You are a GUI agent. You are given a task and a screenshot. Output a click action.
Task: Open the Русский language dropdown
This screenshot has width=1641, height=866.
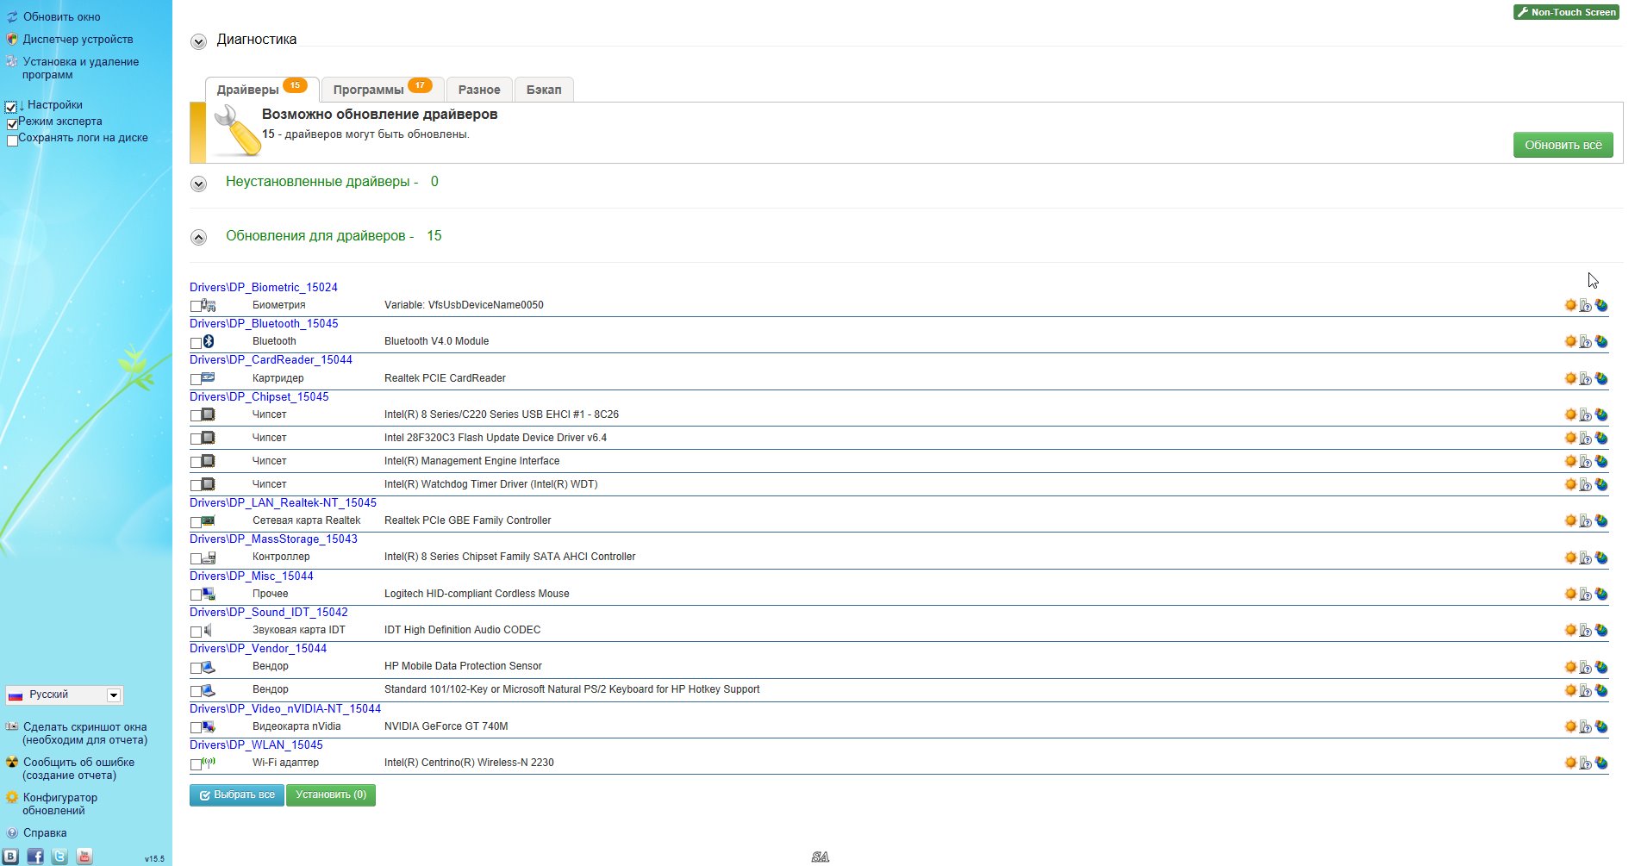tap(65, 695)
